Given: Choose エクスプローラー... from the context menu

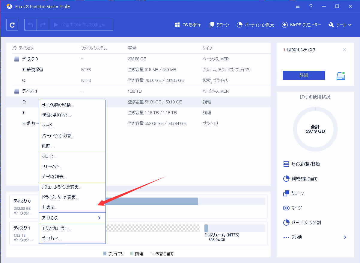Looking at the screenshot, I should point(72,228).
